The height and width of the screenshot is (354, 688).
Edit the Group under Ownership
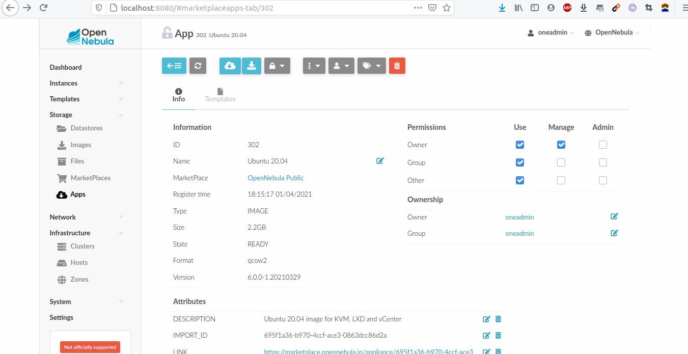pyautogui.click(x=614, y=233)
